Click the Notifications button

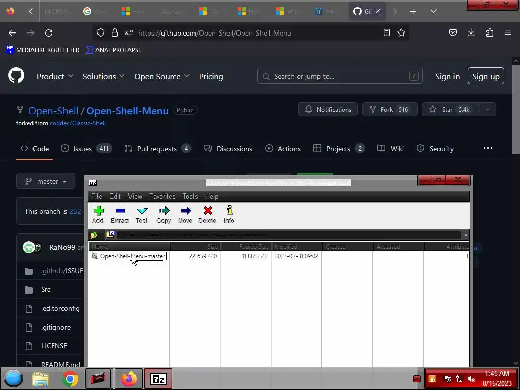tap(328, 110)
